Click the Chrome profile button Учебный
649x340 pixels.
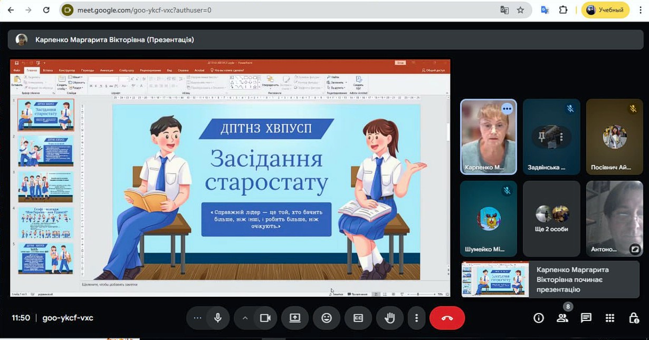click(605, 10)
